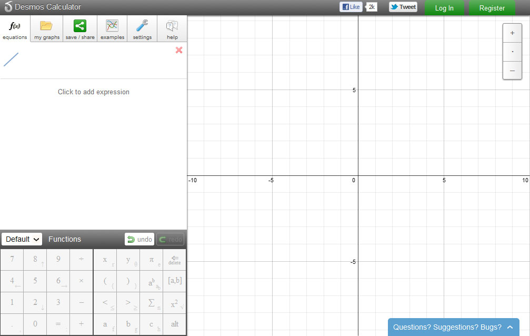Click the Register button
This screenshot has width=530, height=336.
[x=492, y=8]
